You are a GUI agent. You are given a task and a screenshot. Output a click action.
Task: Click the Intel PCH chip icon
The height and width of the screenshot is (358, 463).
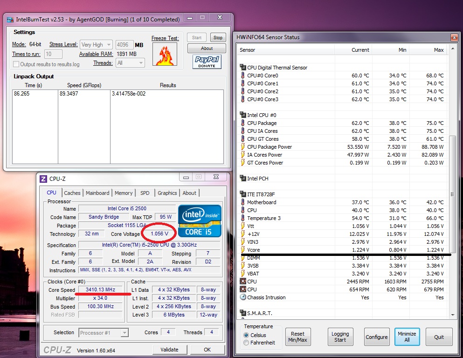243,178
